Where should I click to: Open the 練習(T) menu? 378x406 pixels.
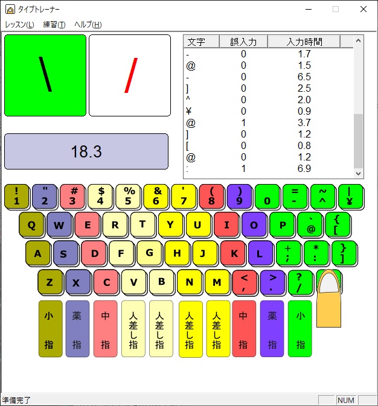click(54, 25)
